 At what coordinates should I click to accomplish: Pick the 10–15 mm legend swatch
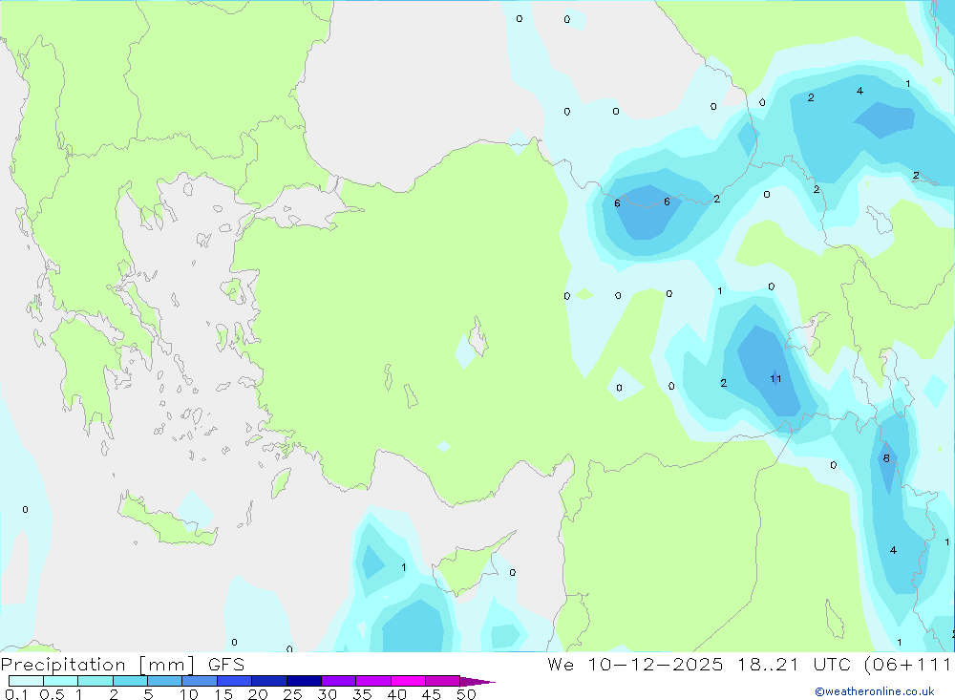[200, 681]
